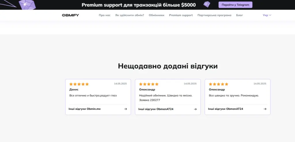Open the Блог page
This screenshot has height=142, width=295.
[239, 15]
